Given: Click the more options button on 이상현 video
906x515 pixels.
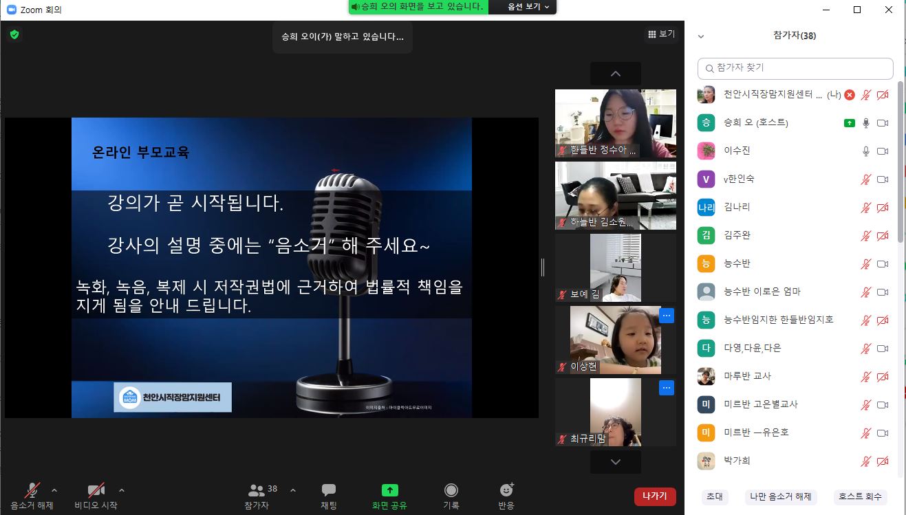Looking at the screenshot, I should (x=666, y=316).
